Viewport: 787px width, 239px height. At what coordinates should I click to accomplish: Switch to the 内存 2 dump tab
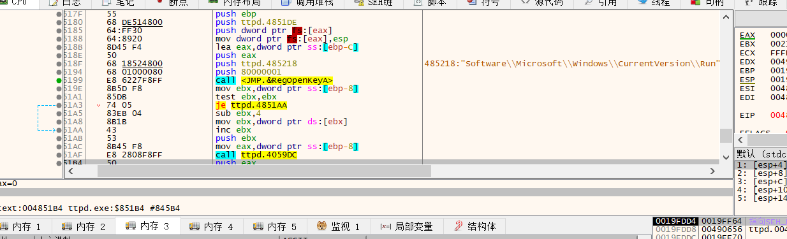pos(84,226)
